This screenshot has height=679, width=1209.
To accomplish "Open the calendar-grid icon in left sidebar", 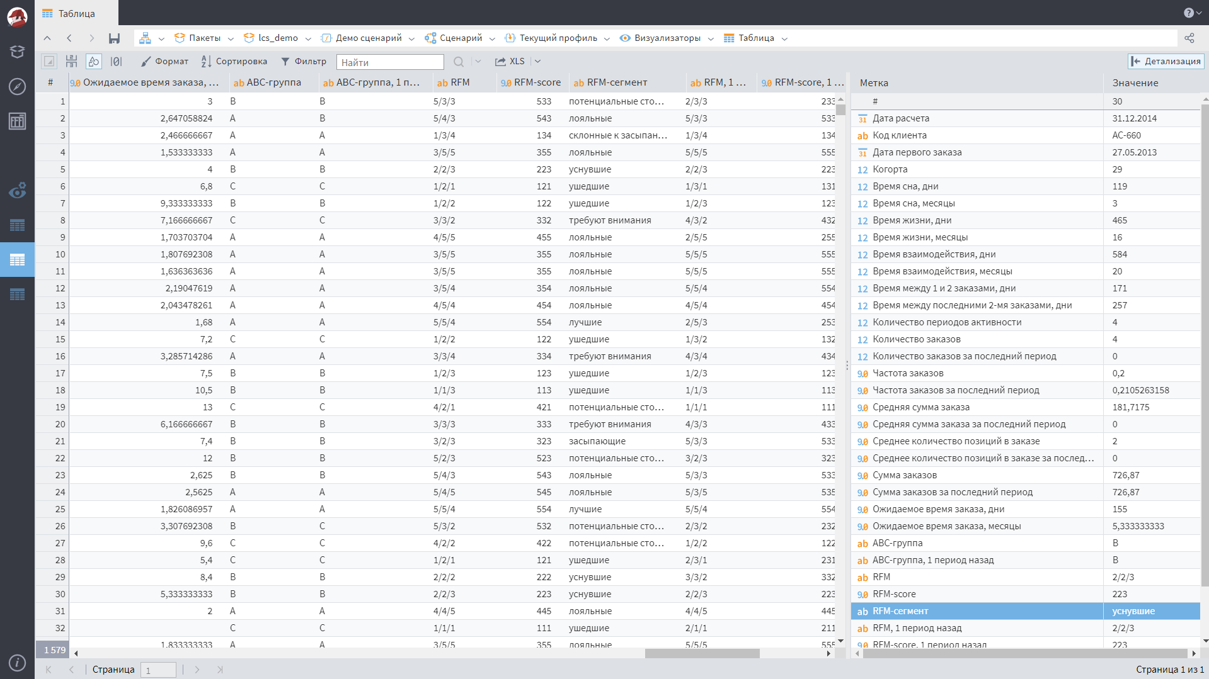I will [x=17, y=121].
